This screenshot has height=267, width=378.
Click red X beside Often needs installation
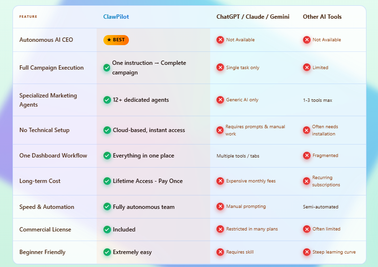pyautogui.click(x=306, y=130)
